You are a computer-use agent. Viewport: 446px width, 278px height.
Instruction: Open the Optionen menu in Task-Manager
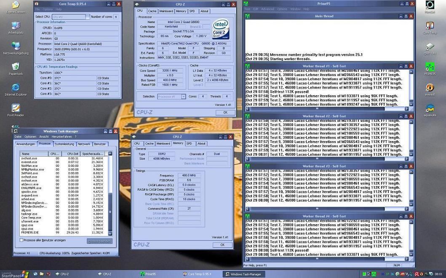coord(30,137)
